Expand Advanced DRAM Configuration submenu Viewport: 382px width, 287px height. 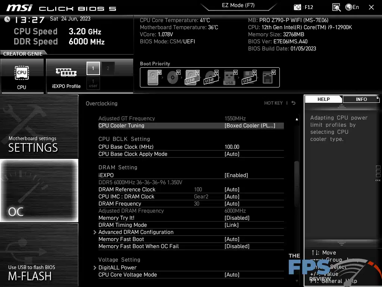tap(136, 232)
